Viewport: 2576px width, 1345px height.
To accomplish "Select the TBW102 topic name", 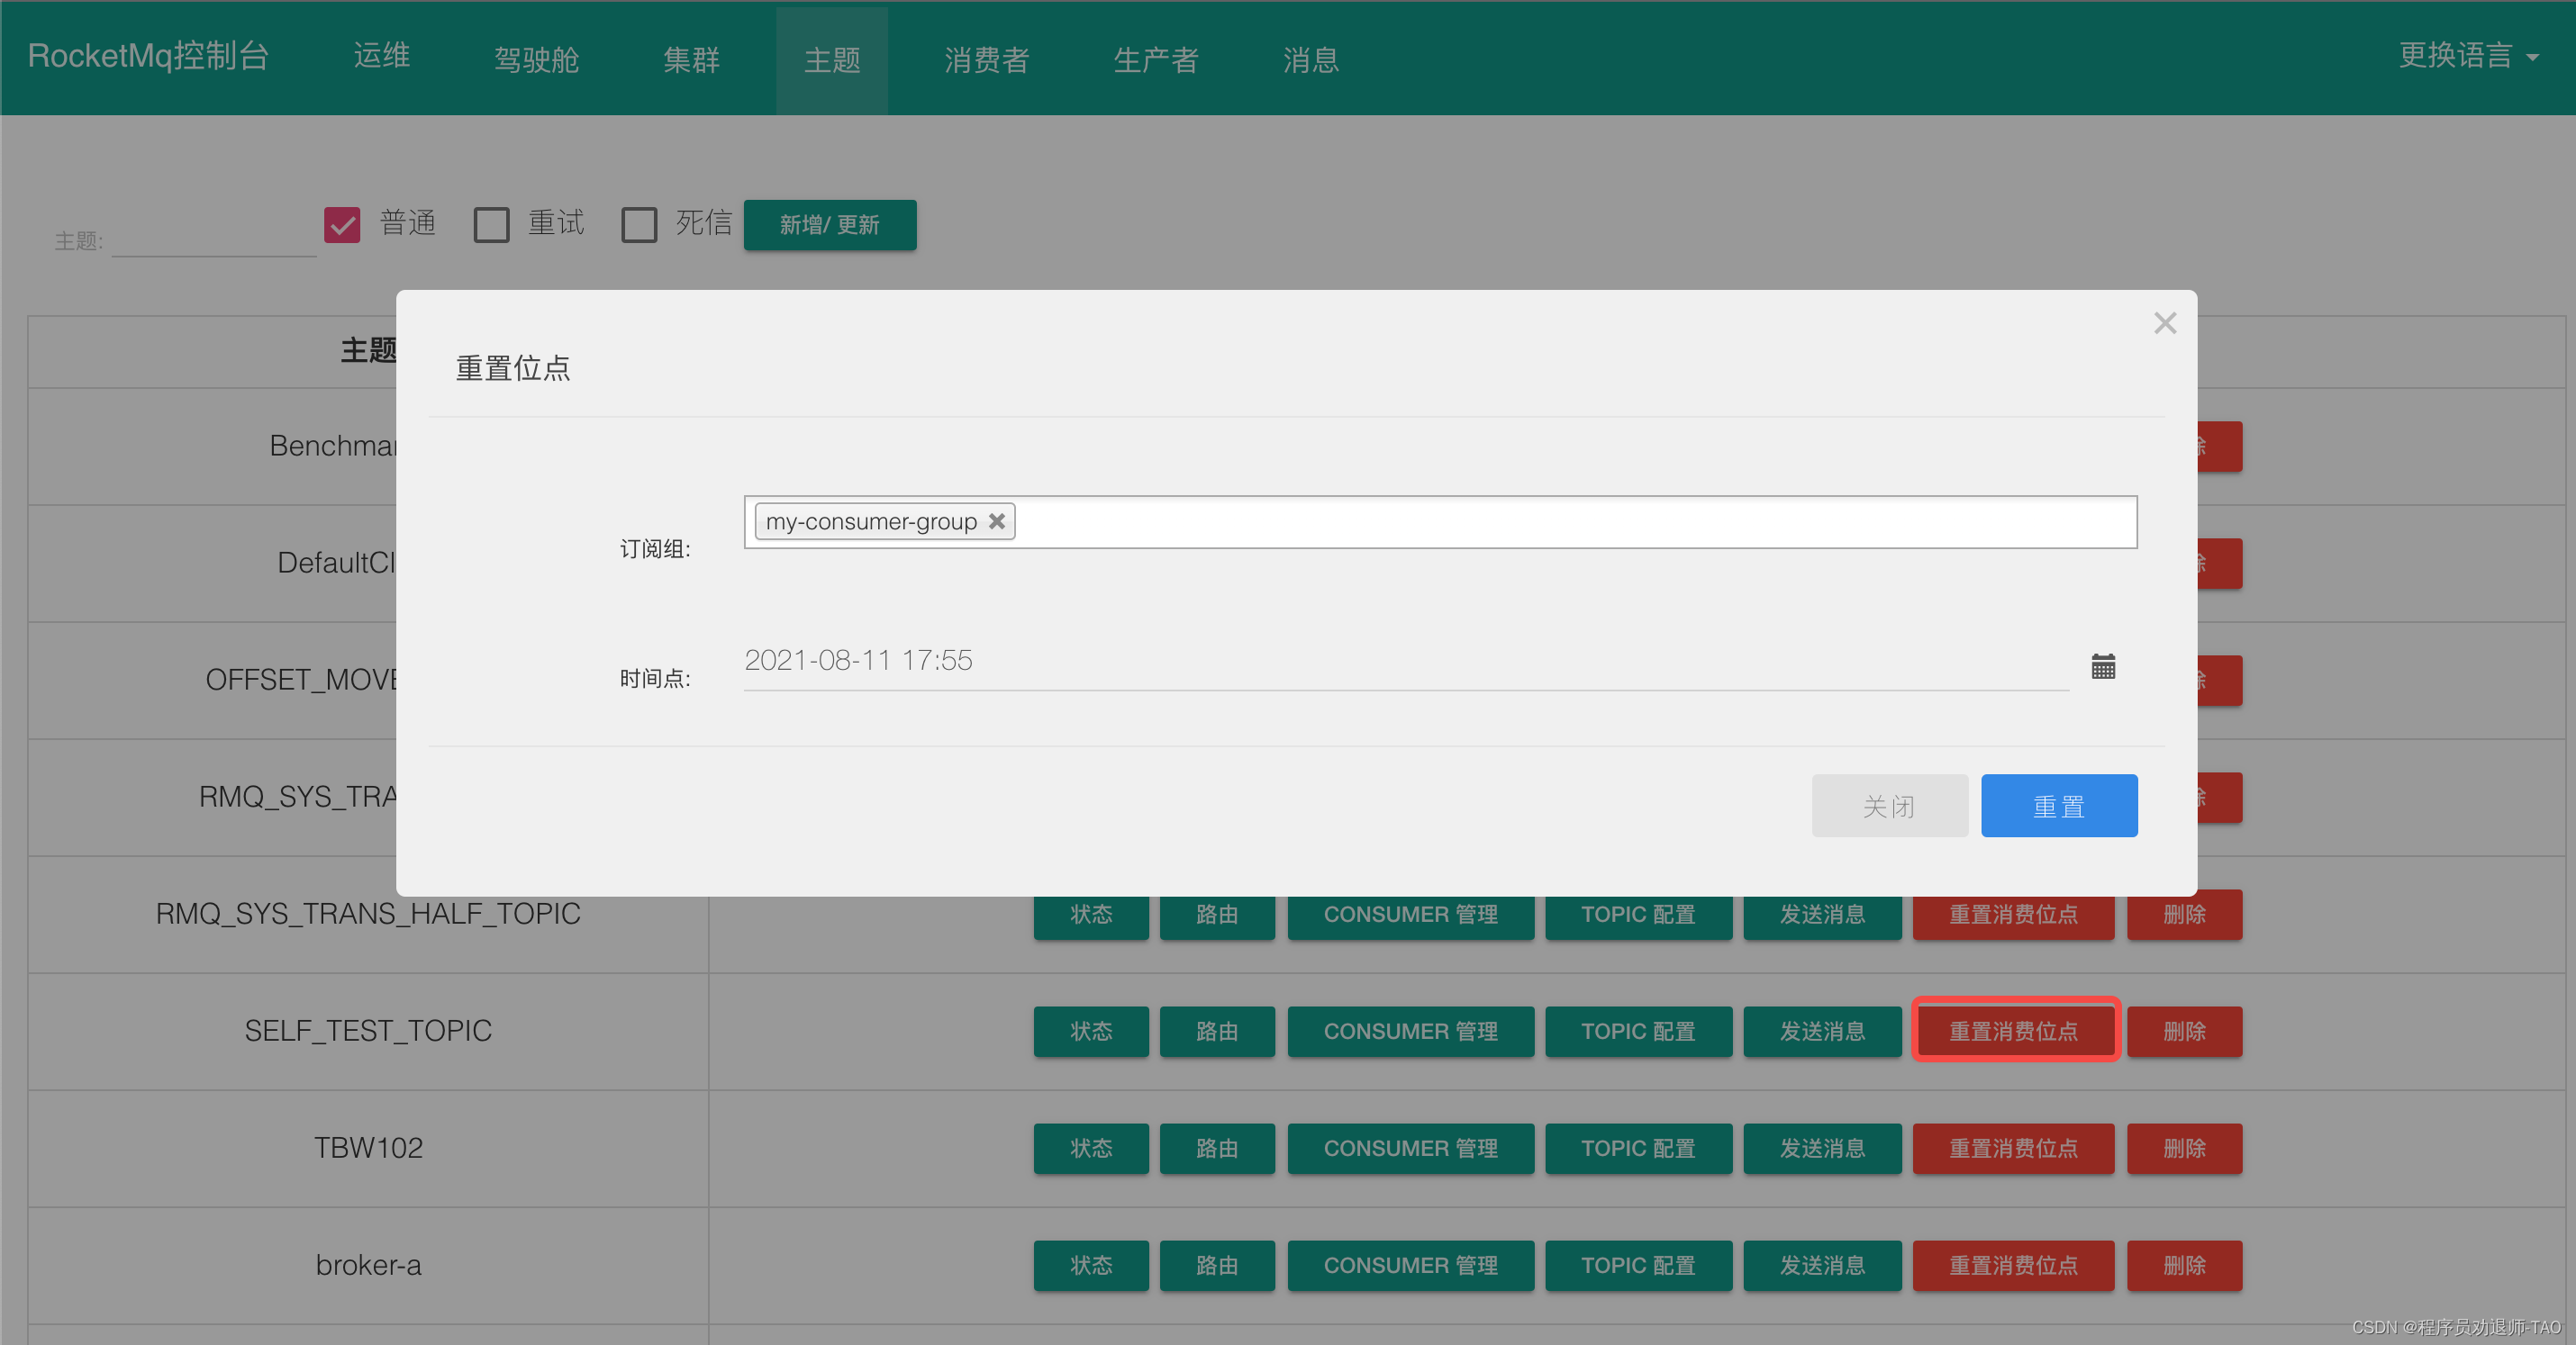I will point(368,1147).
